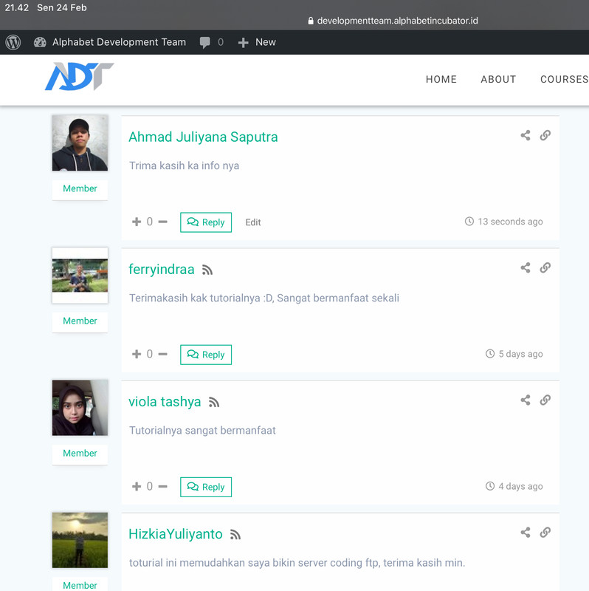Upvote ferryindraa's post
The height and width of the screenshot is (591, 589).
pyautogui.click(x=137, y=354)
